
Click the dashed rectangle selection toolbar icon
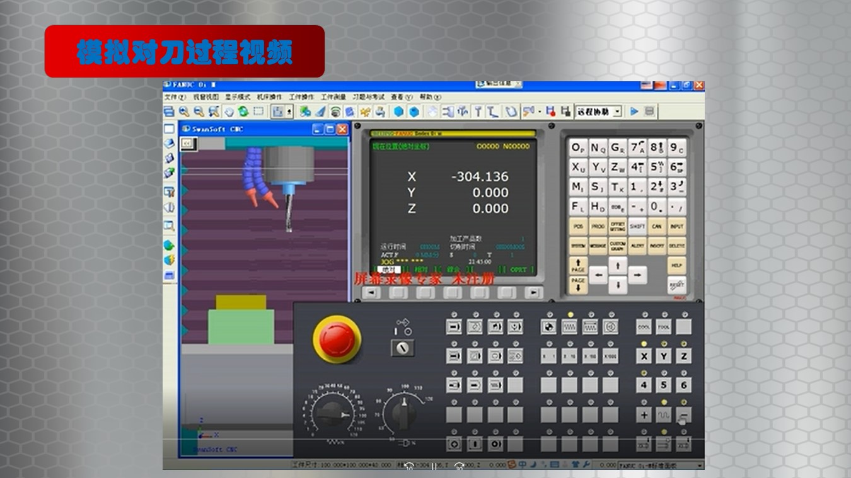coord(258,111)
